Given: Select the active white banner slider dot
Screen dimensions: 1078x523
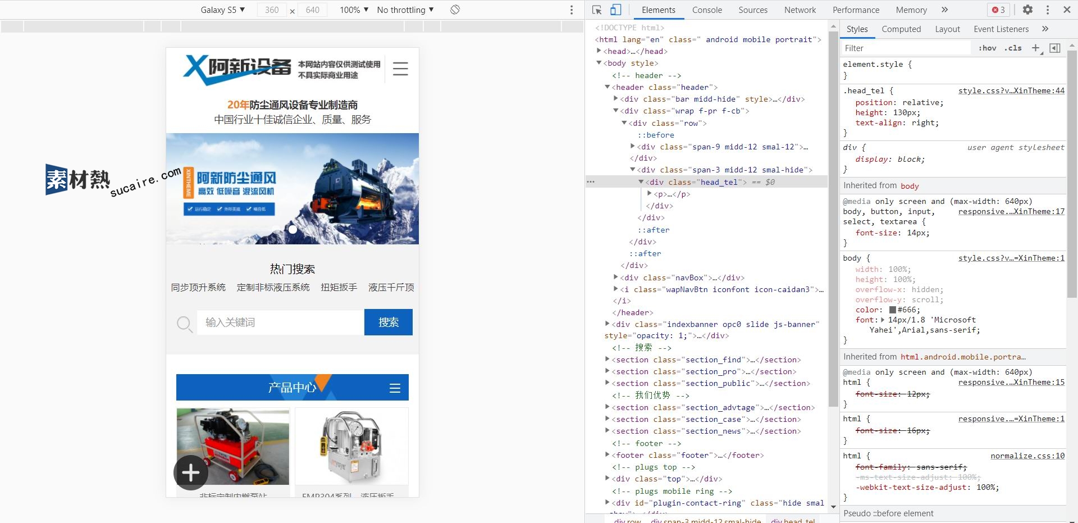Looking at the screenshot, I should pyautogui.click(x=293, y=229).
